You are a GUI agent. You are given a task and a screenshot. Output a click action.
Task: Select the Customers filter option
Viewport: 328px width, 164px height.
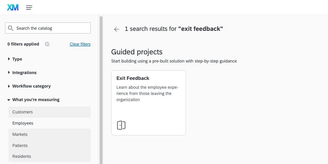click(22, 112)
